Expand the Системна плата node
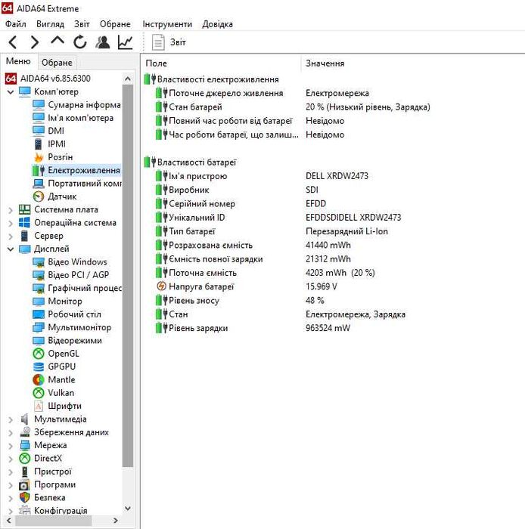525x529 pixels. (11, 210)
